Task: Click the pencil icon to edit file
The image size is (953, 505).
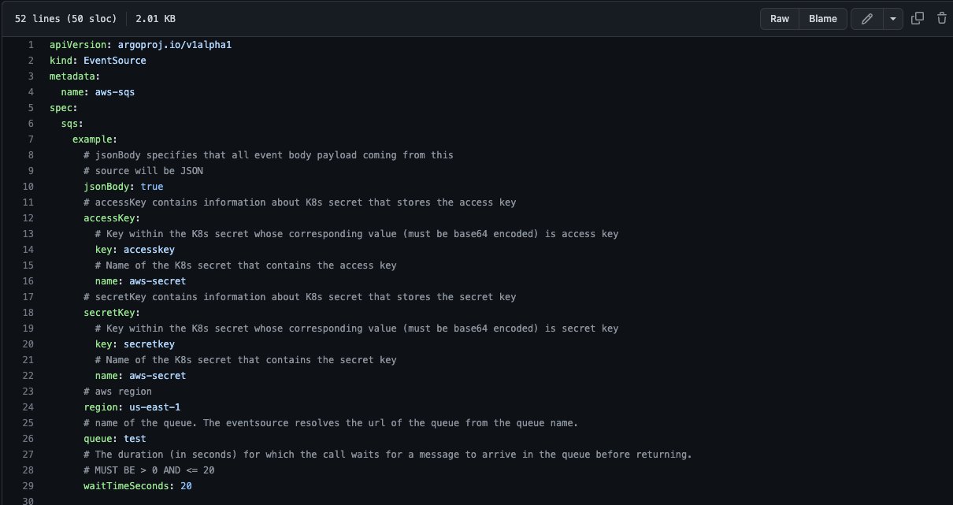Action: point(867,19)
